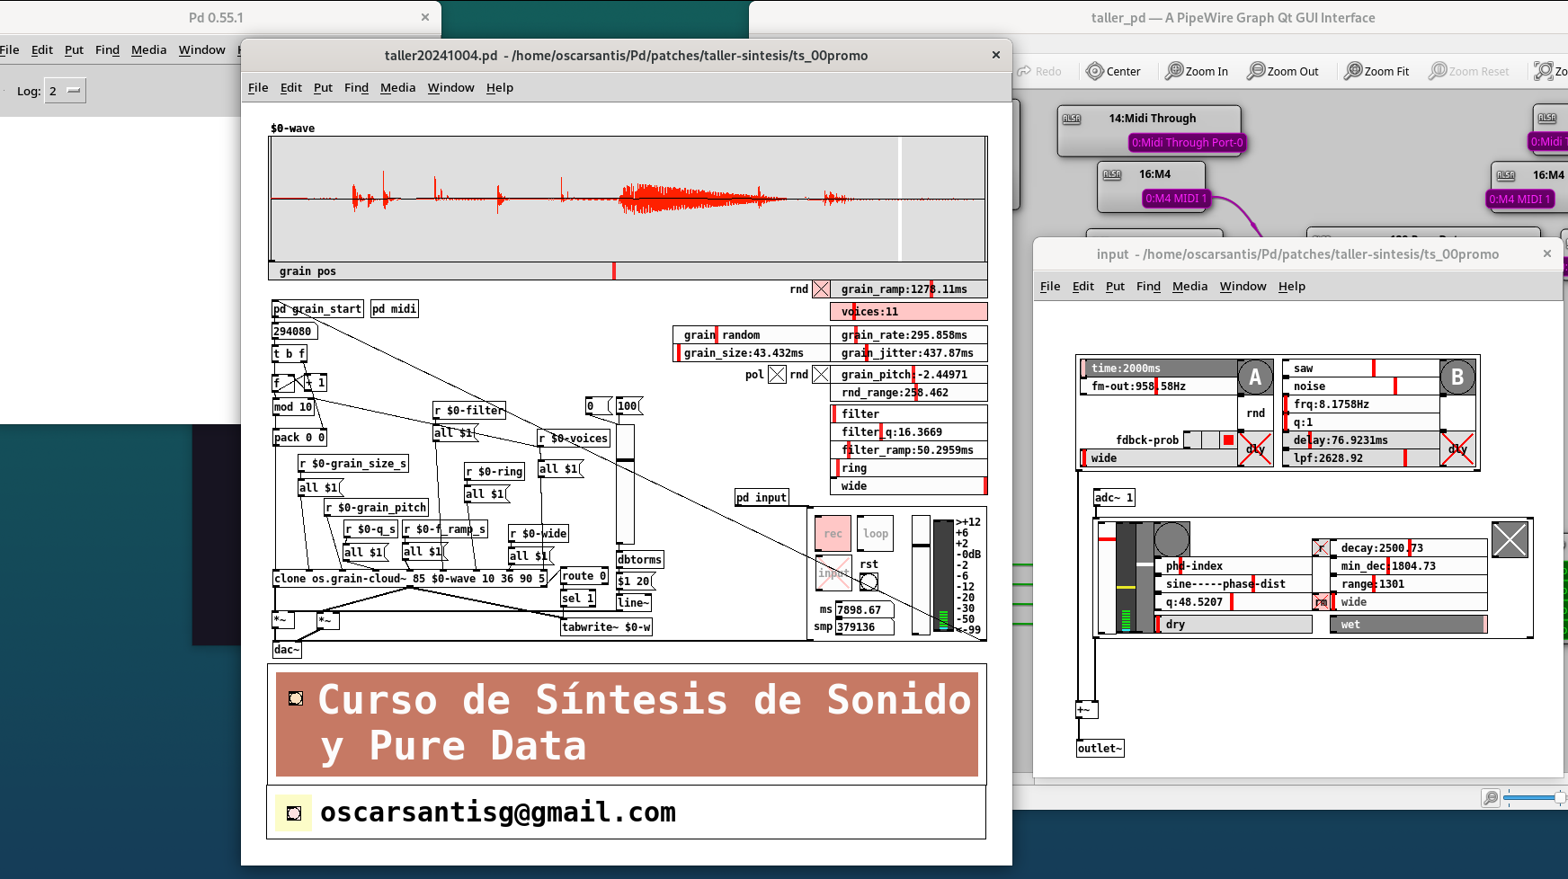This screenshot has height=879, width=1568.
Task: Click the Center icon in PipeWire toolbar
Action: pos(1094,71)
